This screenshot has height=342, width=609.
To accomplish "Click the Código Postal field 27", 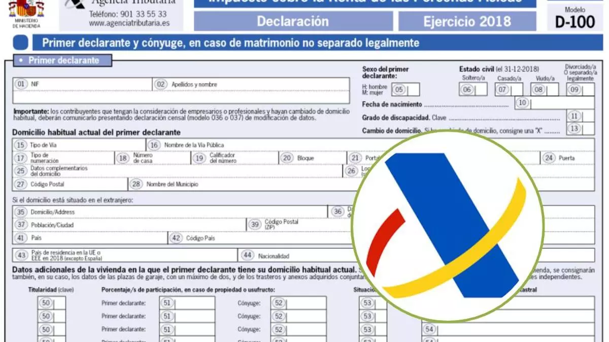I will (x=76, y=184).
